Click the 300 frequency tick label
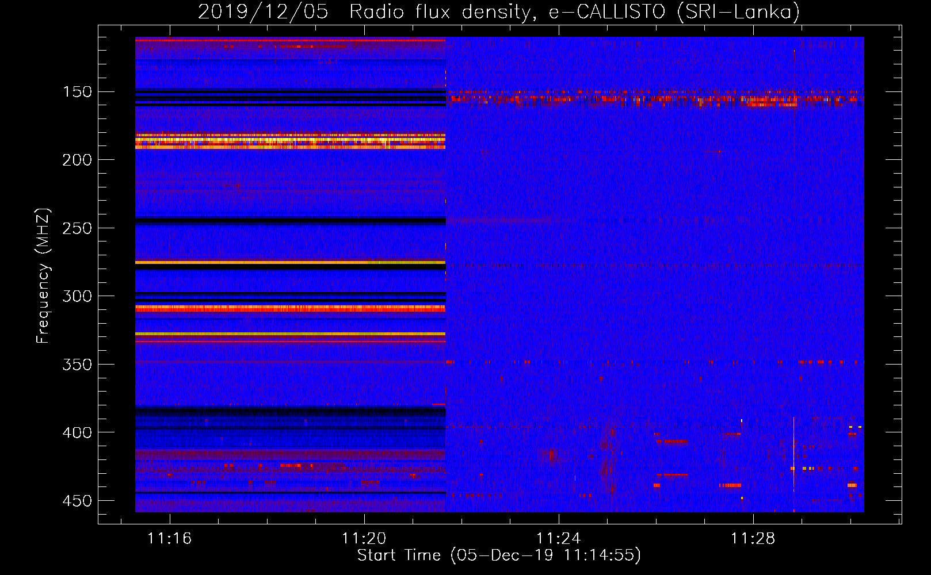931x575 pixels. pyautogui.click(x=77, y=296)
